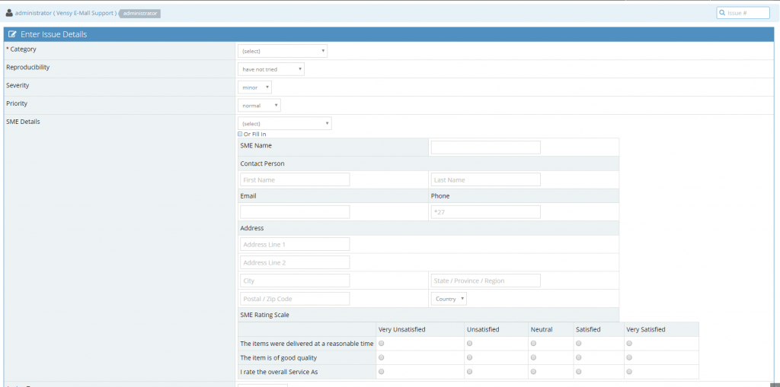
Task: Click the Phone number field
Action: [x=485, y=212]
